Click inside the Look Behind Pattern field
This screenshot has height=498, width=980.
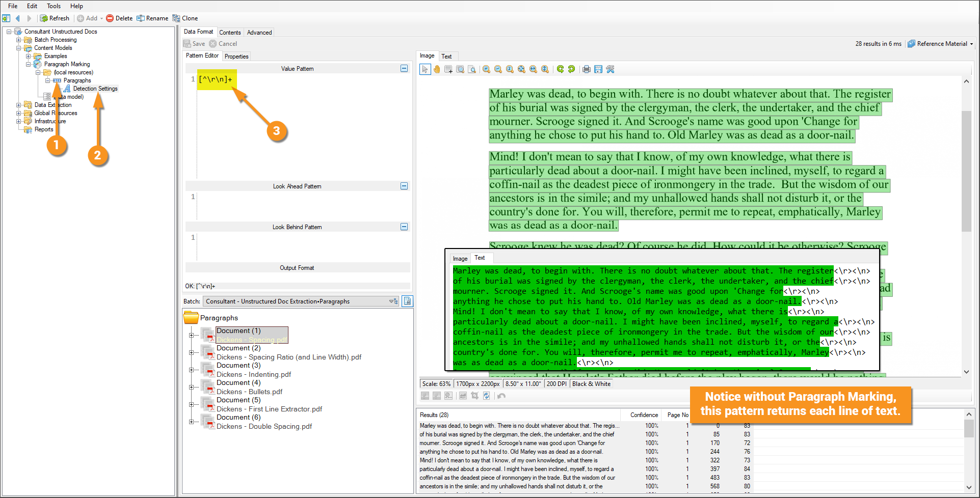303,247
